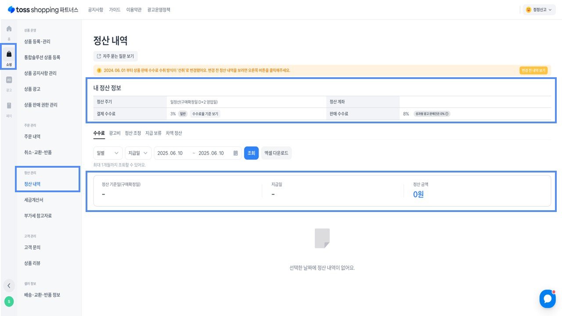Open the AD advertising icon
The height and width of the screenshot is (316, 562).
point(9,80)
